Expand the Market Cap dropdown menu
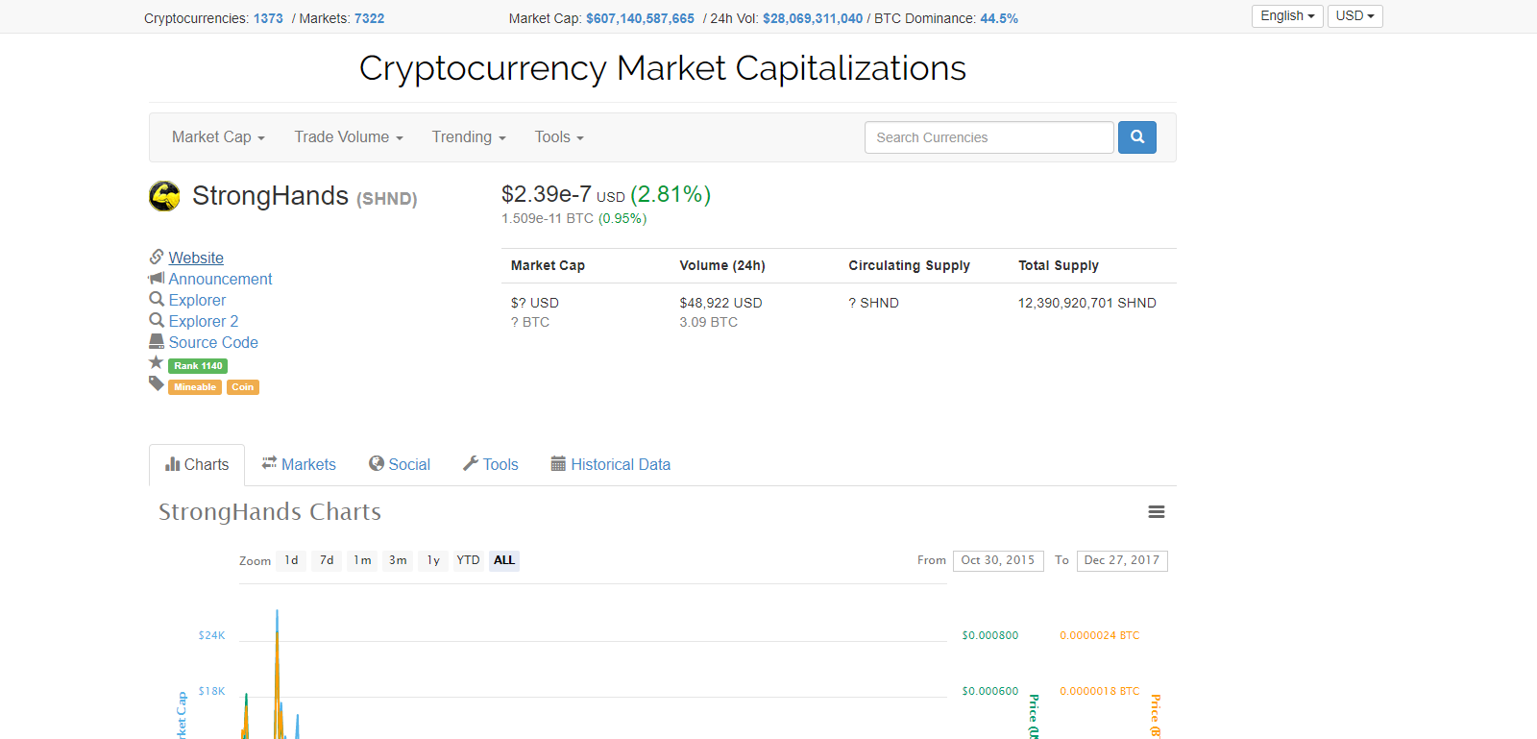Image resolution: width=1537 pixels, height=739 pixels. [x=218, y=137]
